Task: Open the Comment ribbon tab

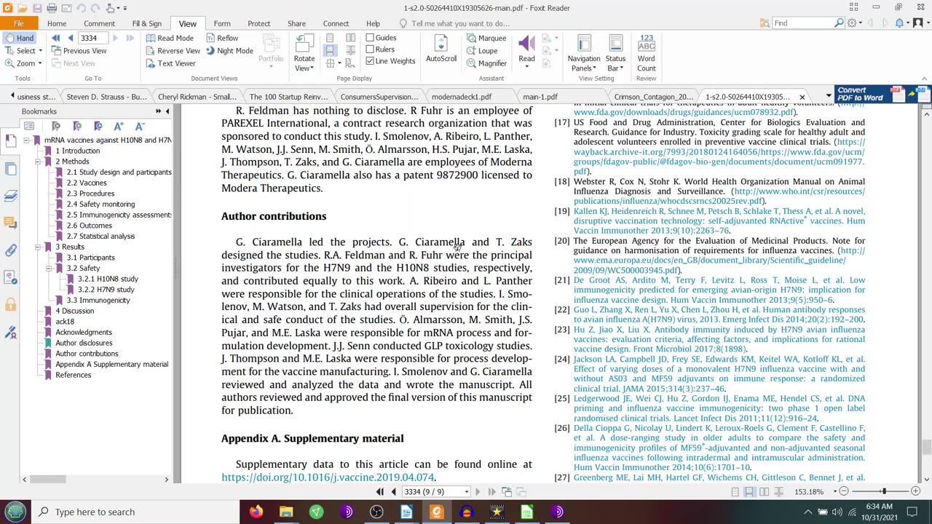Action: tap(99, 23)
